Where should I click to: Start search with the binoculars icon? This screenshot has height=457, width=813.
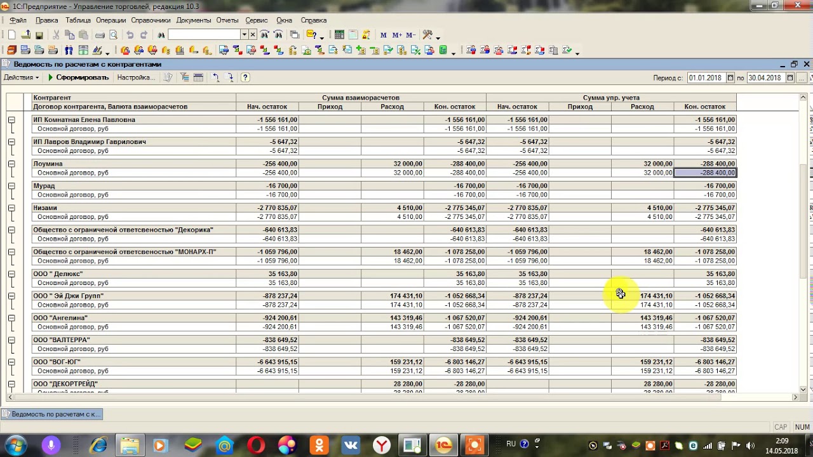(x=161, y=35)
